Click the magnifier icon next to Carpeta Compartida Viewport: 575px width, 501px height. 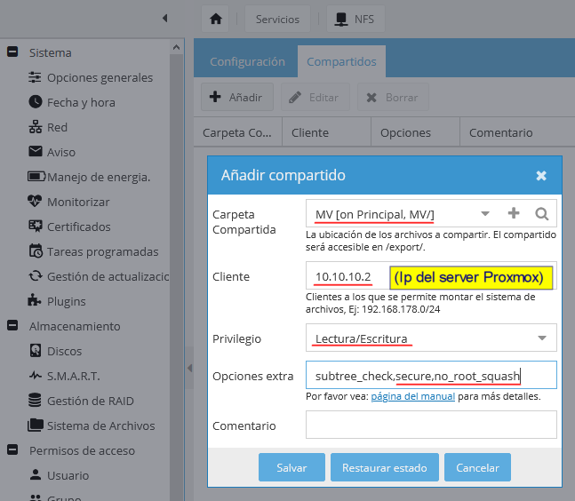coord(541,213)
